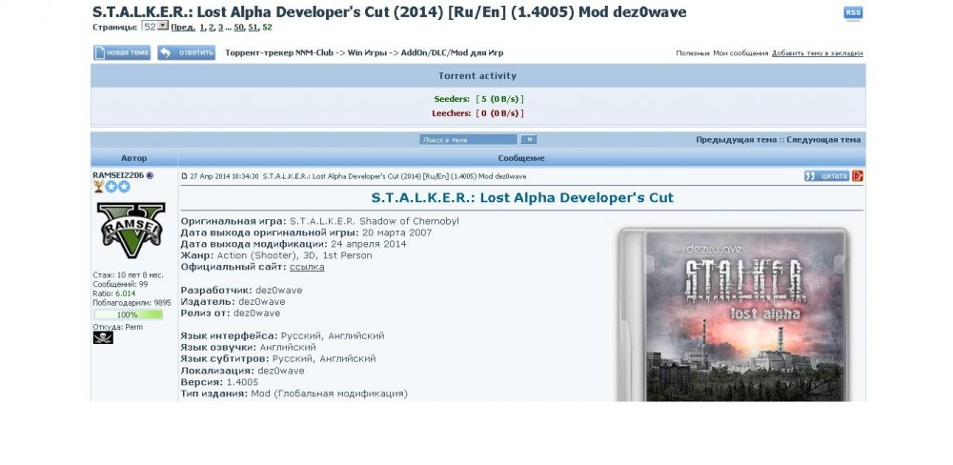This screenshot has width=953, height=465.
Task: Click the trophy award icon under RAMSEI2206
Action: [x=98, y=187]
